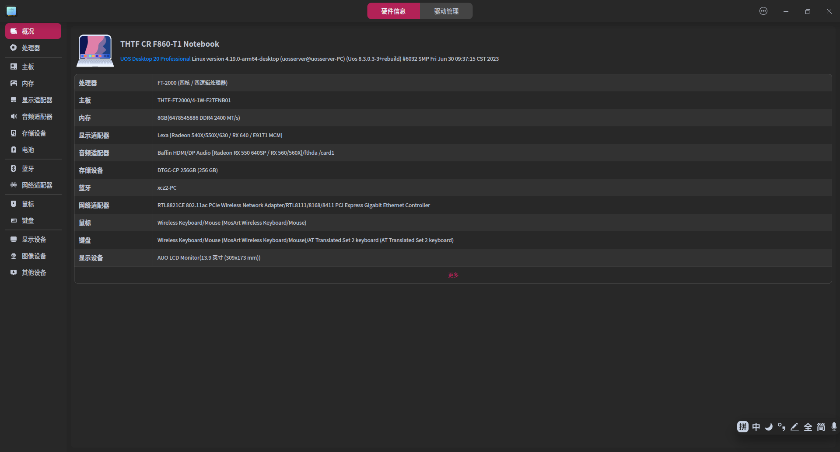
Task: Click the 更多 link below the table
Action: pyautogui.click(x=453, y=275)
